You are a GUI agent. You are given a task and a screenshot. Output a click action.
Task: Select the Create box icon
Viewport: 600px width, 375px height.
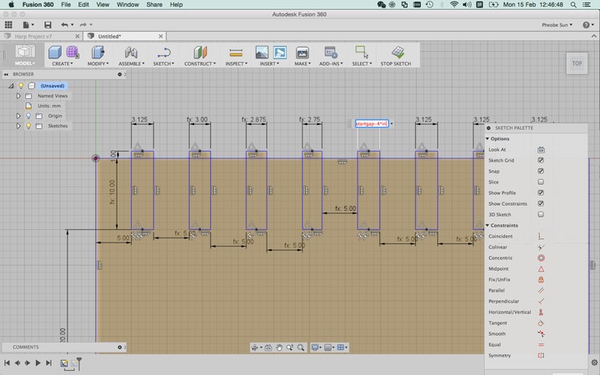[55, 52]
